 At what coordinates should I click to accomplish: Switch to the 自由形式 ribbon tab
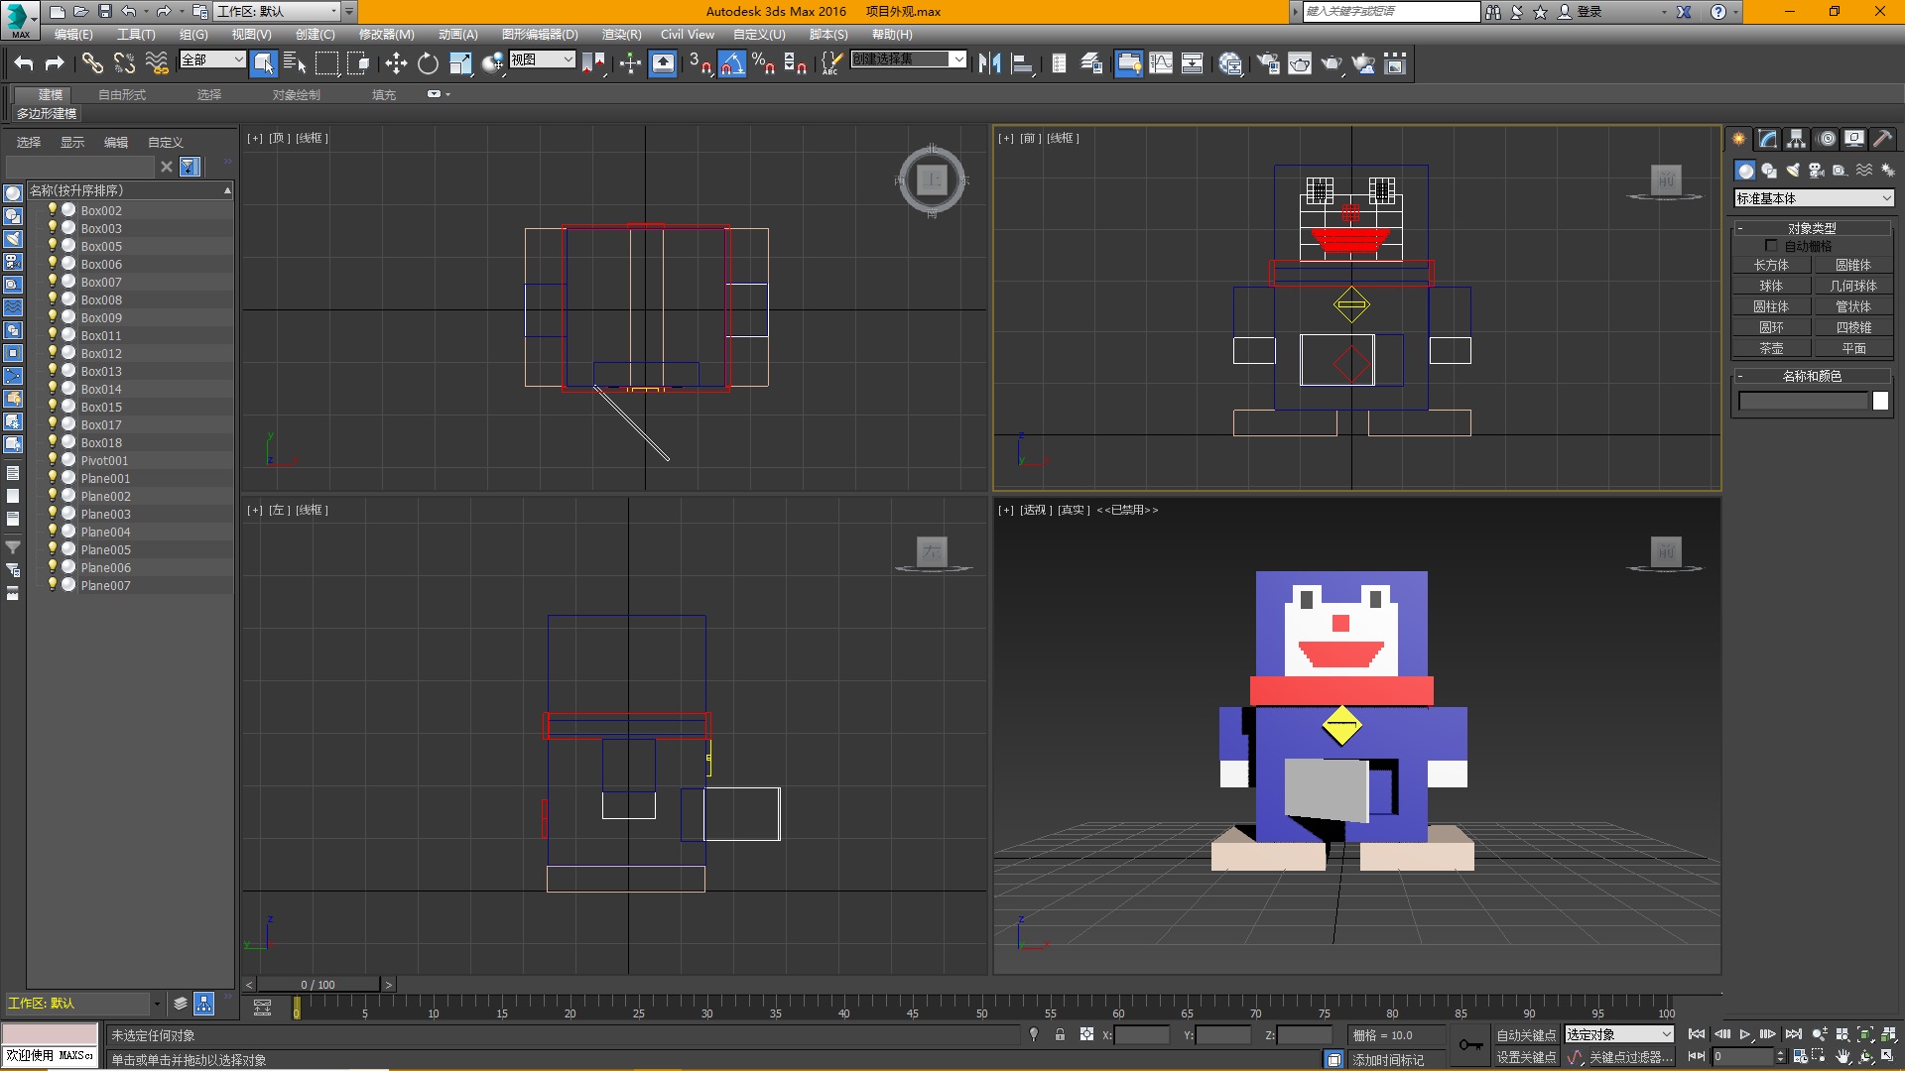122,94
